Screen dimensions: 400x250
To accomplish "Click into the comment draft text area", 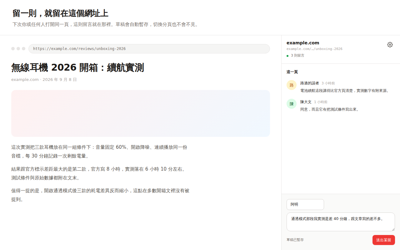I will coord(341,222).
